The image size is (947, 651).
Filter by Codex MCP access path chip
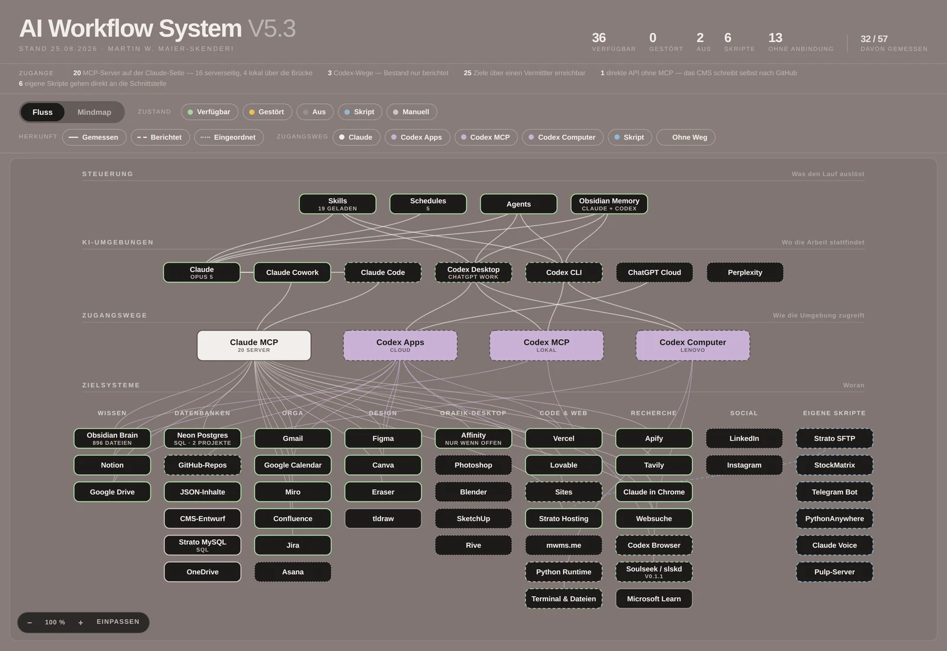pos(486,137)
